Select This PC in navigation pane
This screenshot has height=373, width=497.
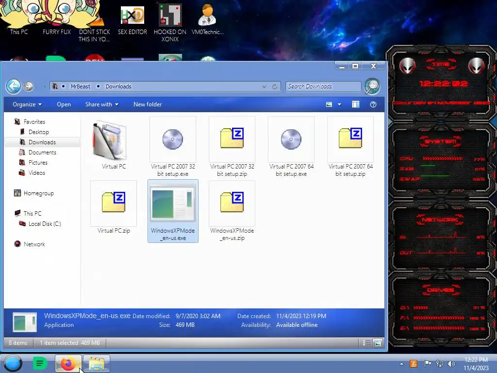(x=32, y=214)
